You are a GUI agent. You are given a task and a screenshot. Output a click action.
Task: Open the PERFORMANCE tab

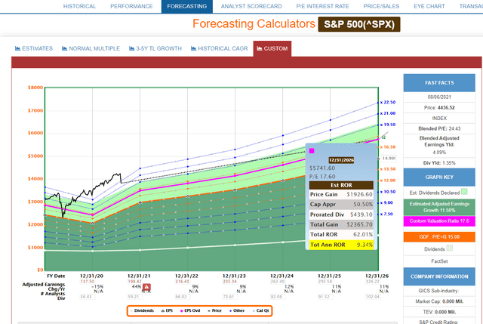coord(131,6)
